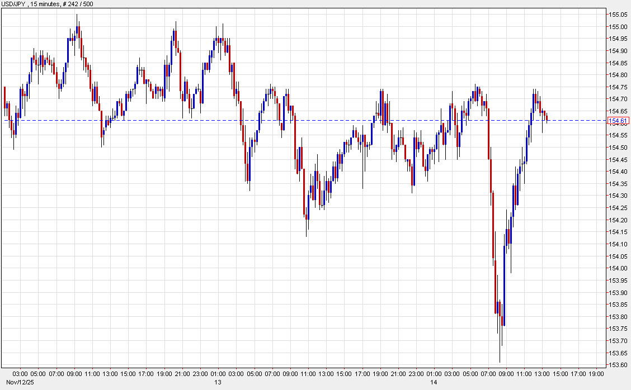This screenshot has height=390, width=631.
Task: Click the 13 date marker on timeline
Action: 217,383
